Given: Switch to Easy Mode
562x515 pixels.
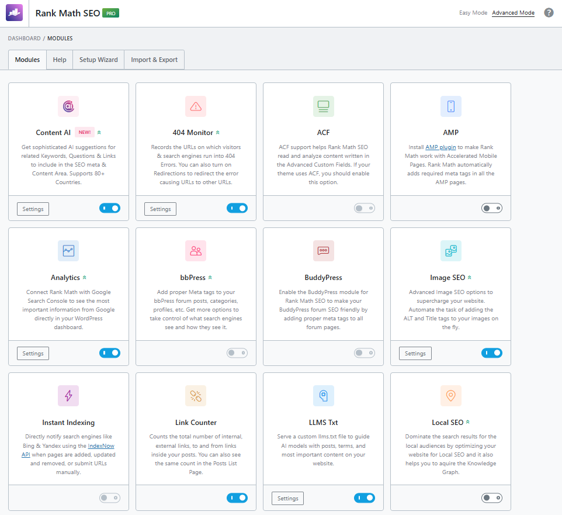Looking at the screenshot, I should click(473, 12).
